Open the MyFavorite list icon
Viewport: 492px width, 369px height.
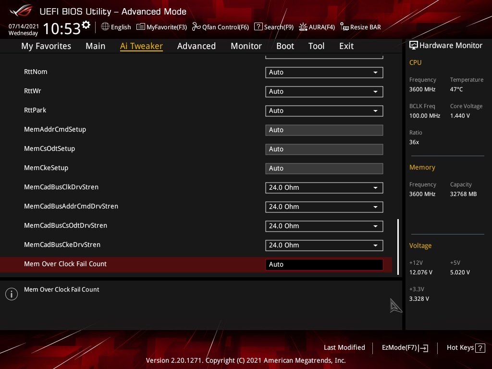[141, 27]
